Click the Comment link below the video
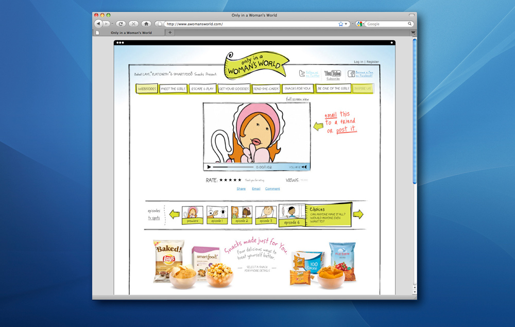 coord(272,188)
